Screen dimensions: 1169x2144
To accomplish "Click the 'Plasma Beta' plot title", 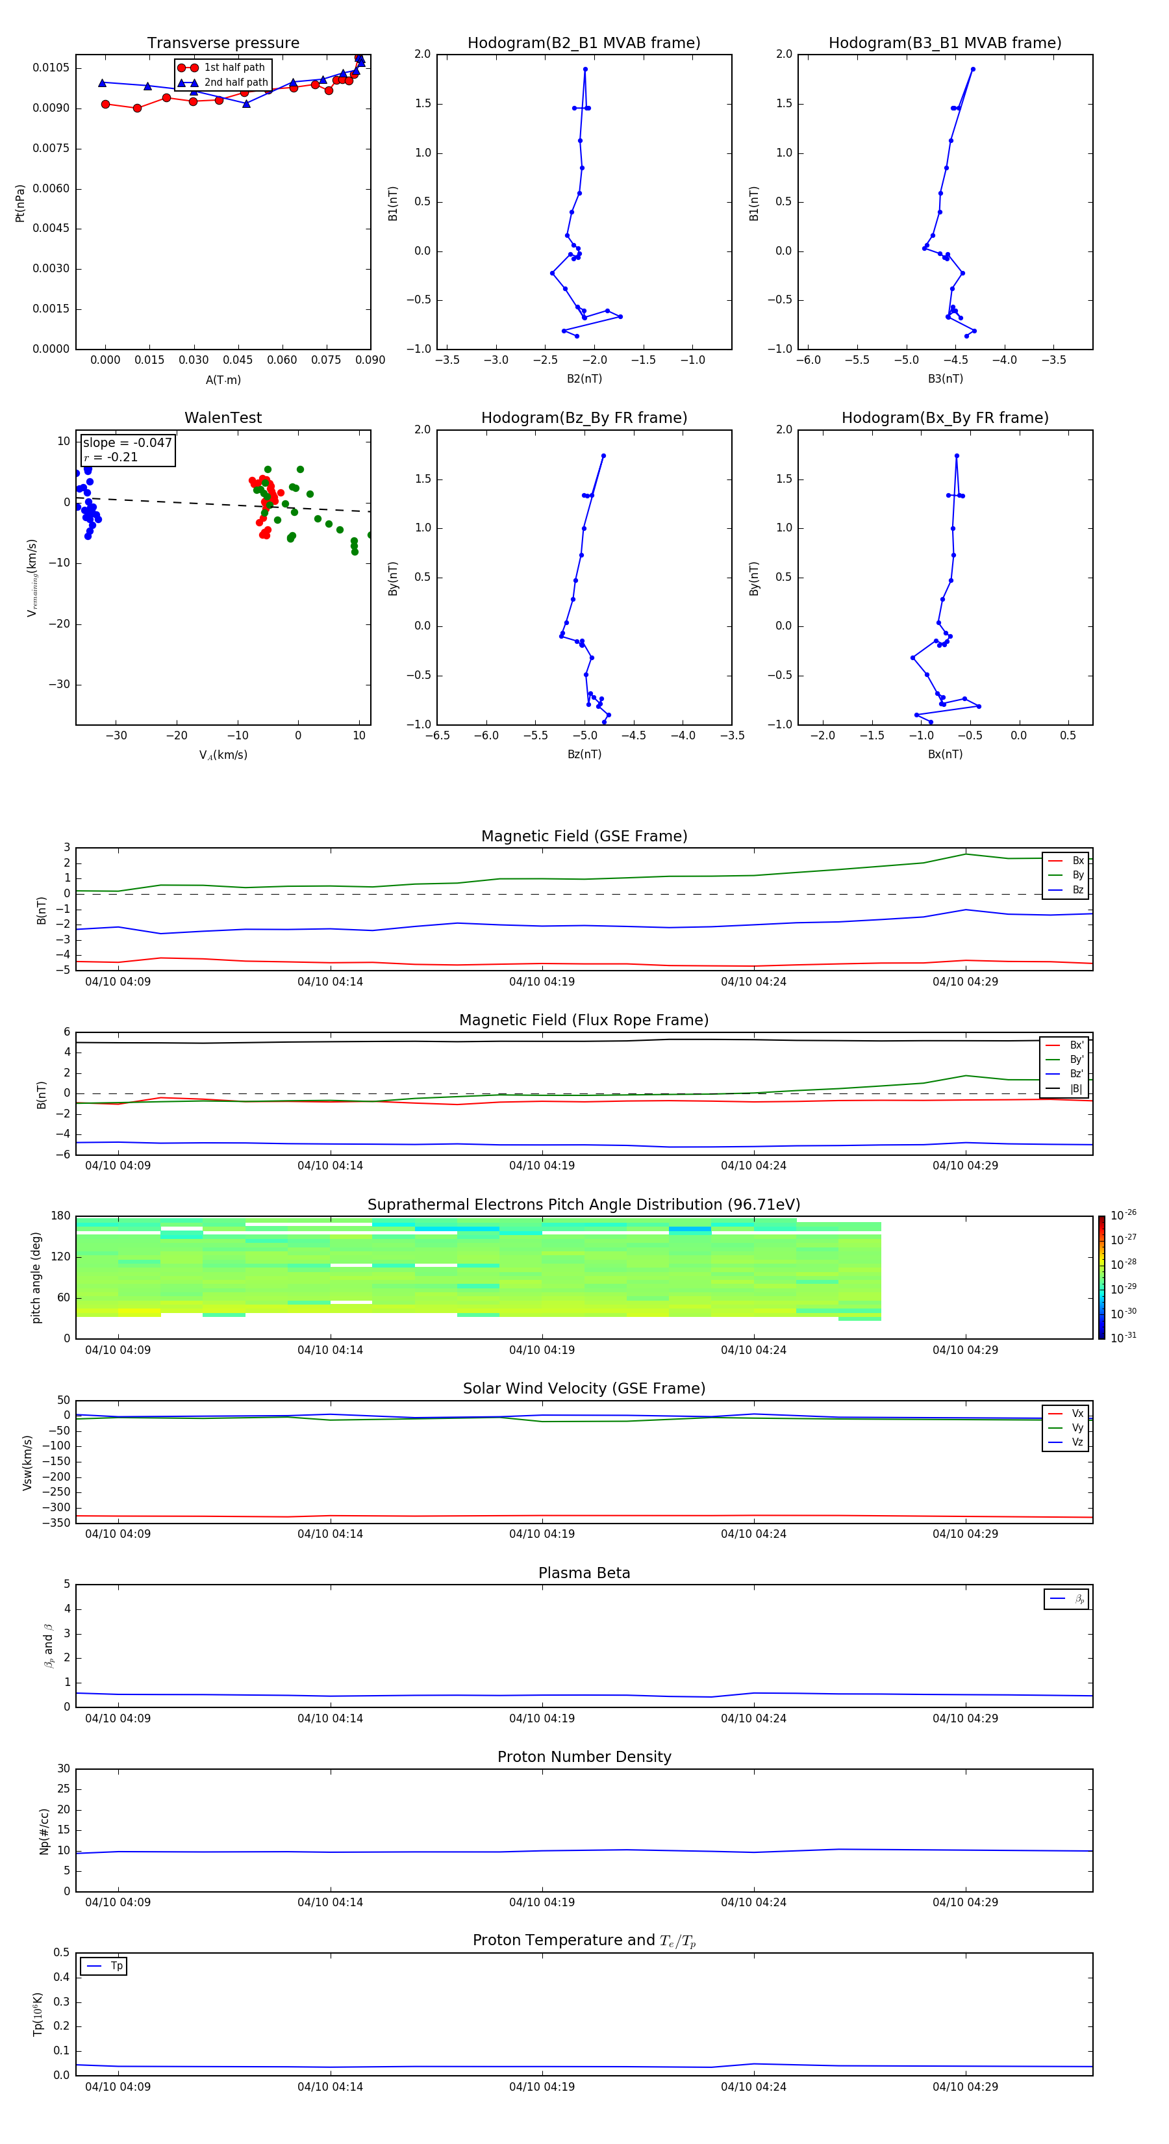I will point(584,1573).
